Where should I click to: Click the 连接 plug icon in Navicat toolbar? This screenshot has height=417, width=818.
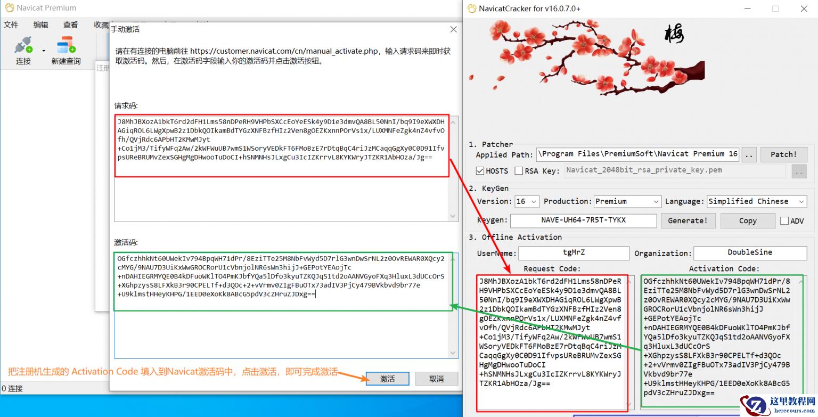point(23,45)
